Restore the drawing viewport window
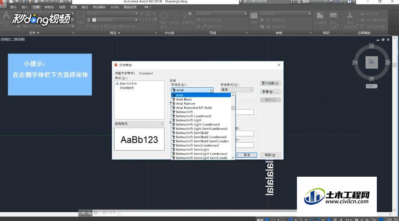 (x=383, y=40)
